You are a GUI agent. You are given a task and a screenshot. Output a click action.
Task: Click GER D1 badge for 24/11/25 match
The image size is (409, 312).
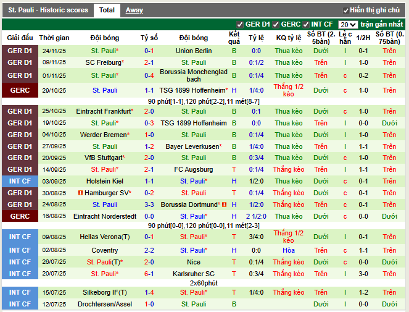pyautogui.click(x=20, y=51)
